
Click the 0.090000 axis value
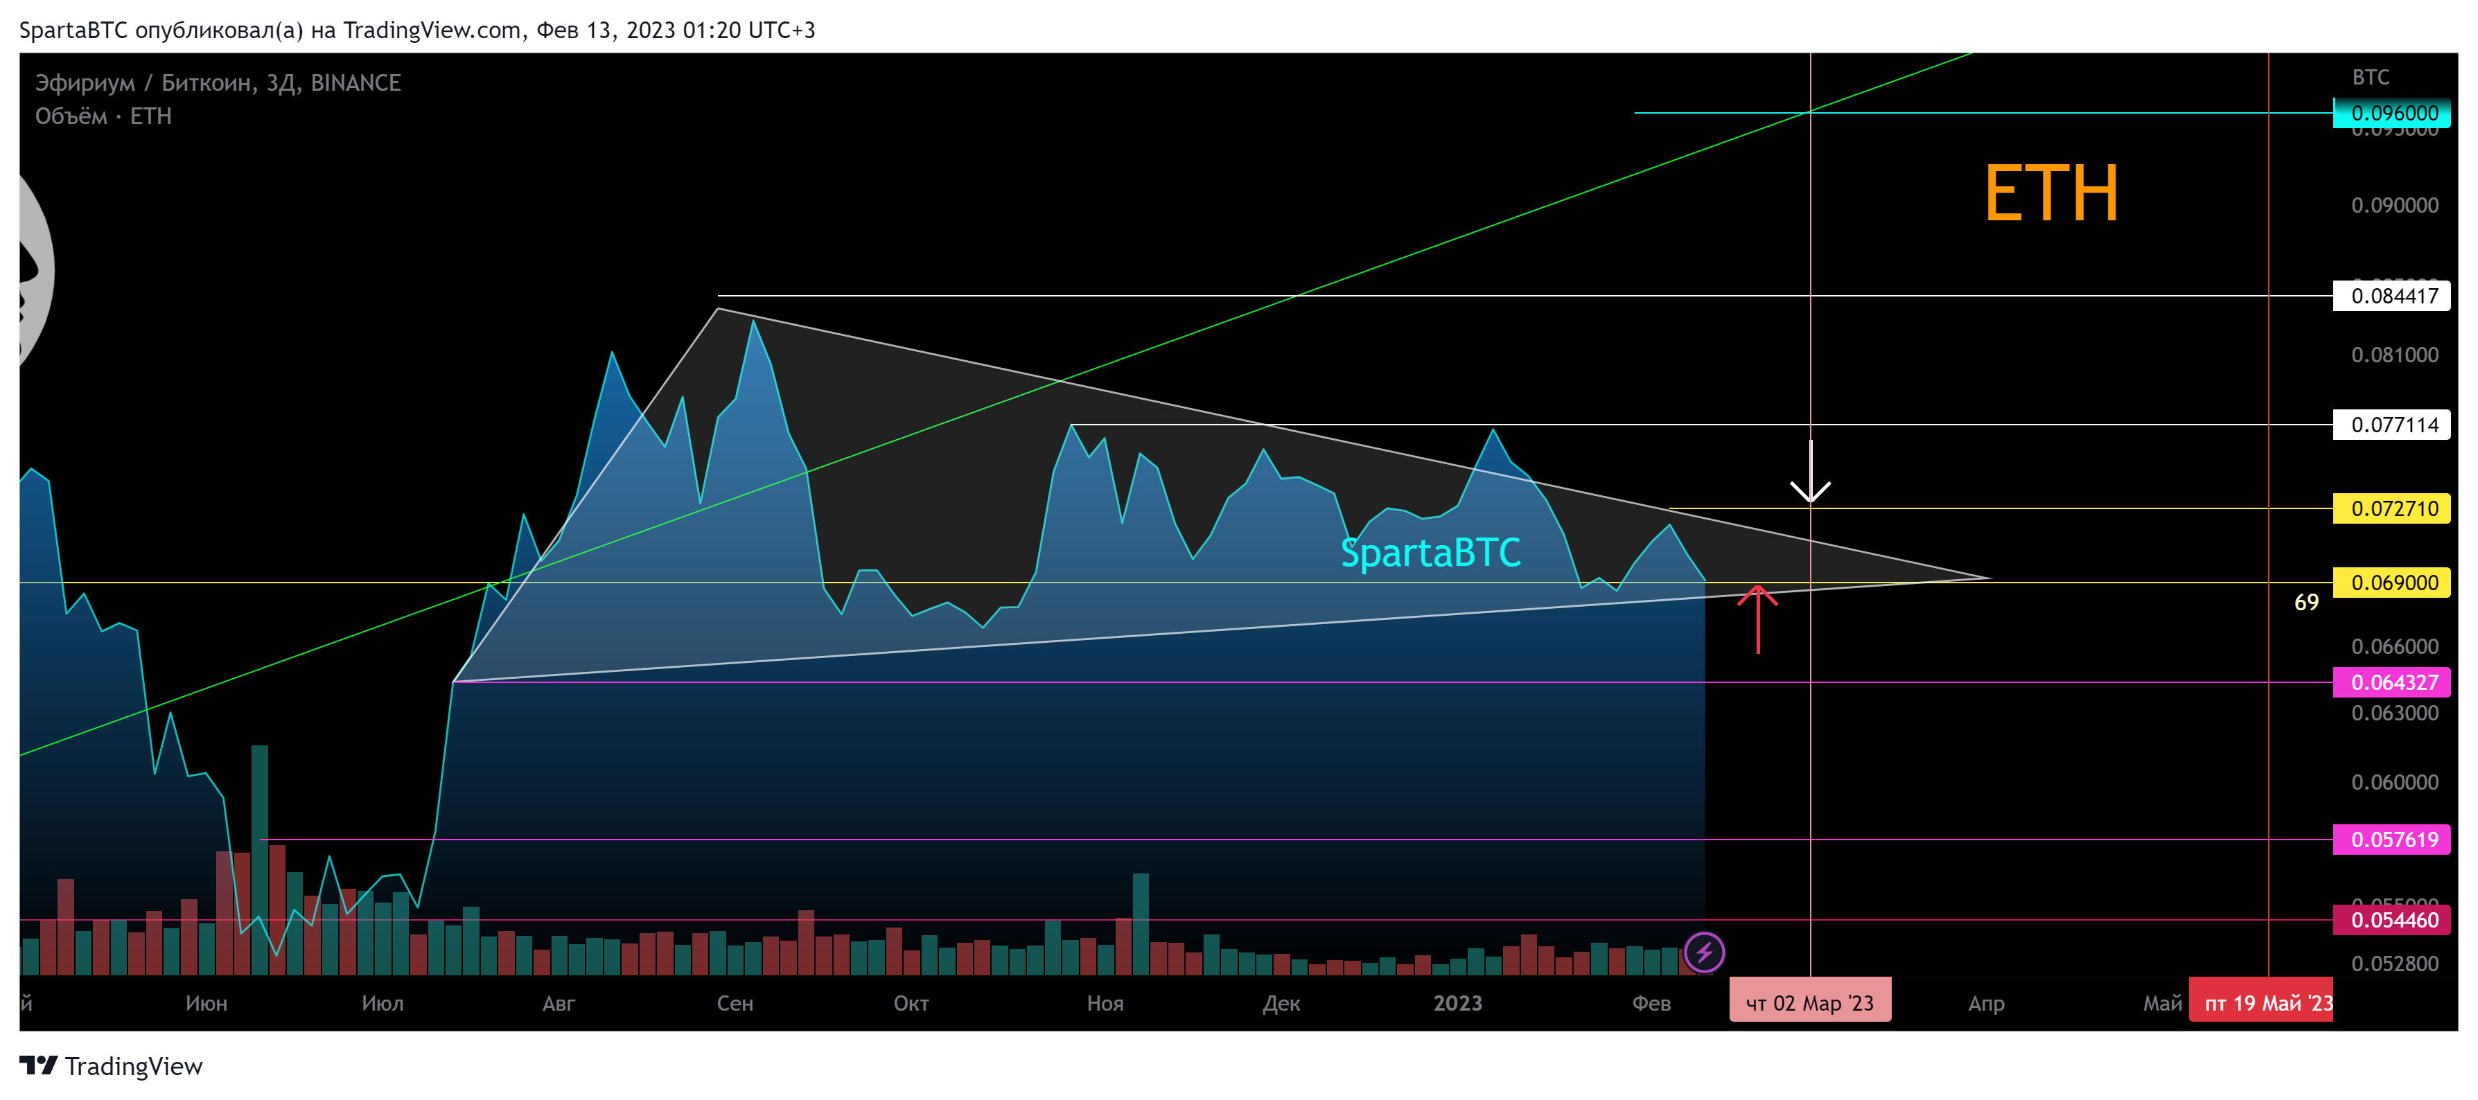point(2394,205)
